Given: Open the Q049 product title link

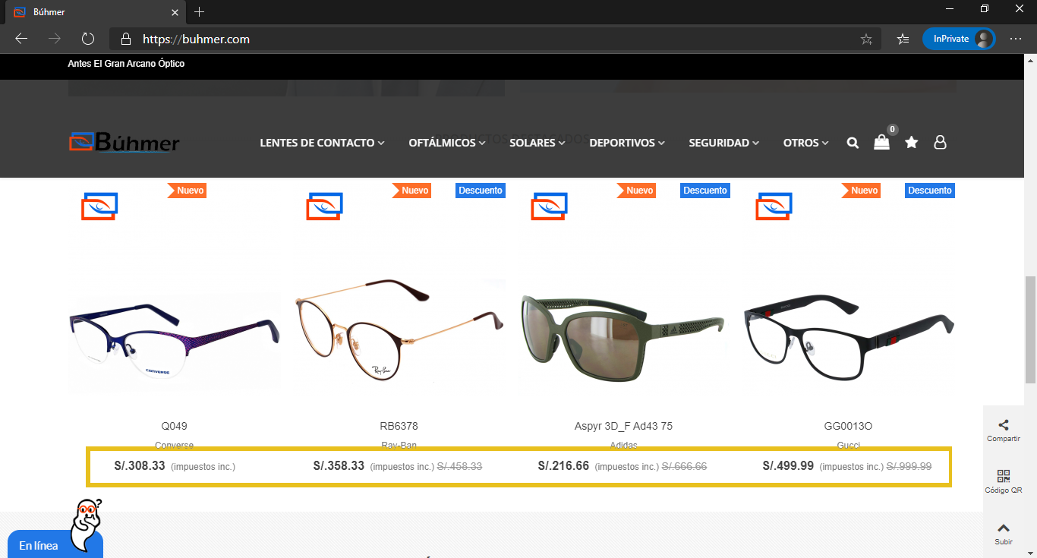Looking at the screenshot, I should pyautogui.click(x=175, y=426).
